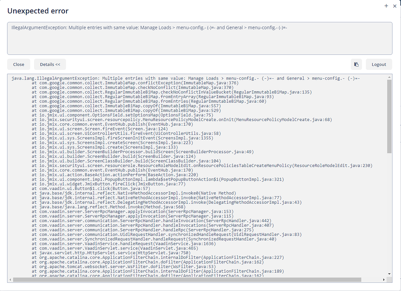The height and width of the screenshot is (291, 401).
Task: Click the line with OptionsField.setOptionsMap
Action: pos(123,115)
